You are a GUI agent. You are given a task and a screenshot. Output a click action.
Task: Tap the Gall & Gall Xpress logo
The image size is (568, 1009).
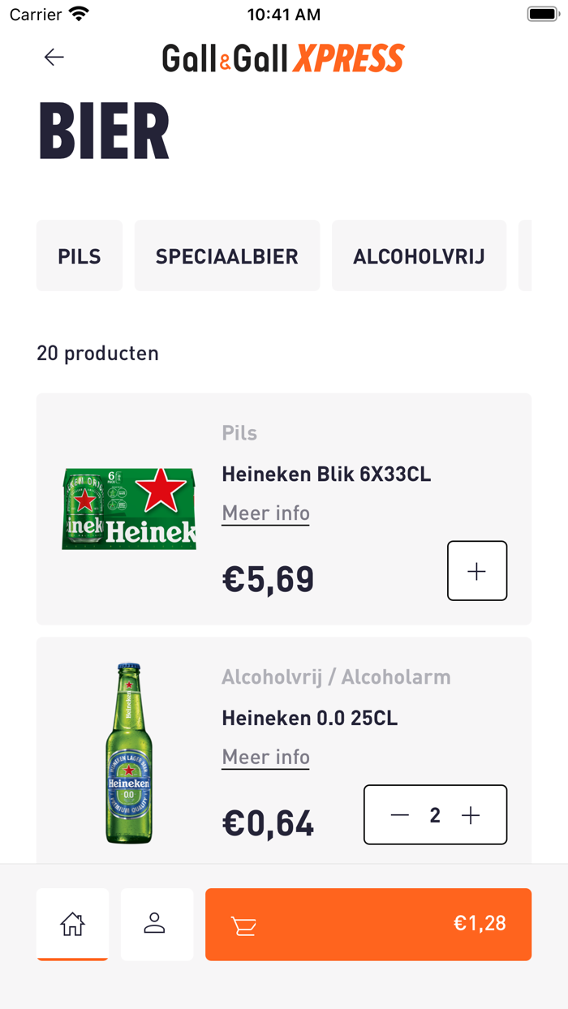pyautogui.click(x=283, y=58)
